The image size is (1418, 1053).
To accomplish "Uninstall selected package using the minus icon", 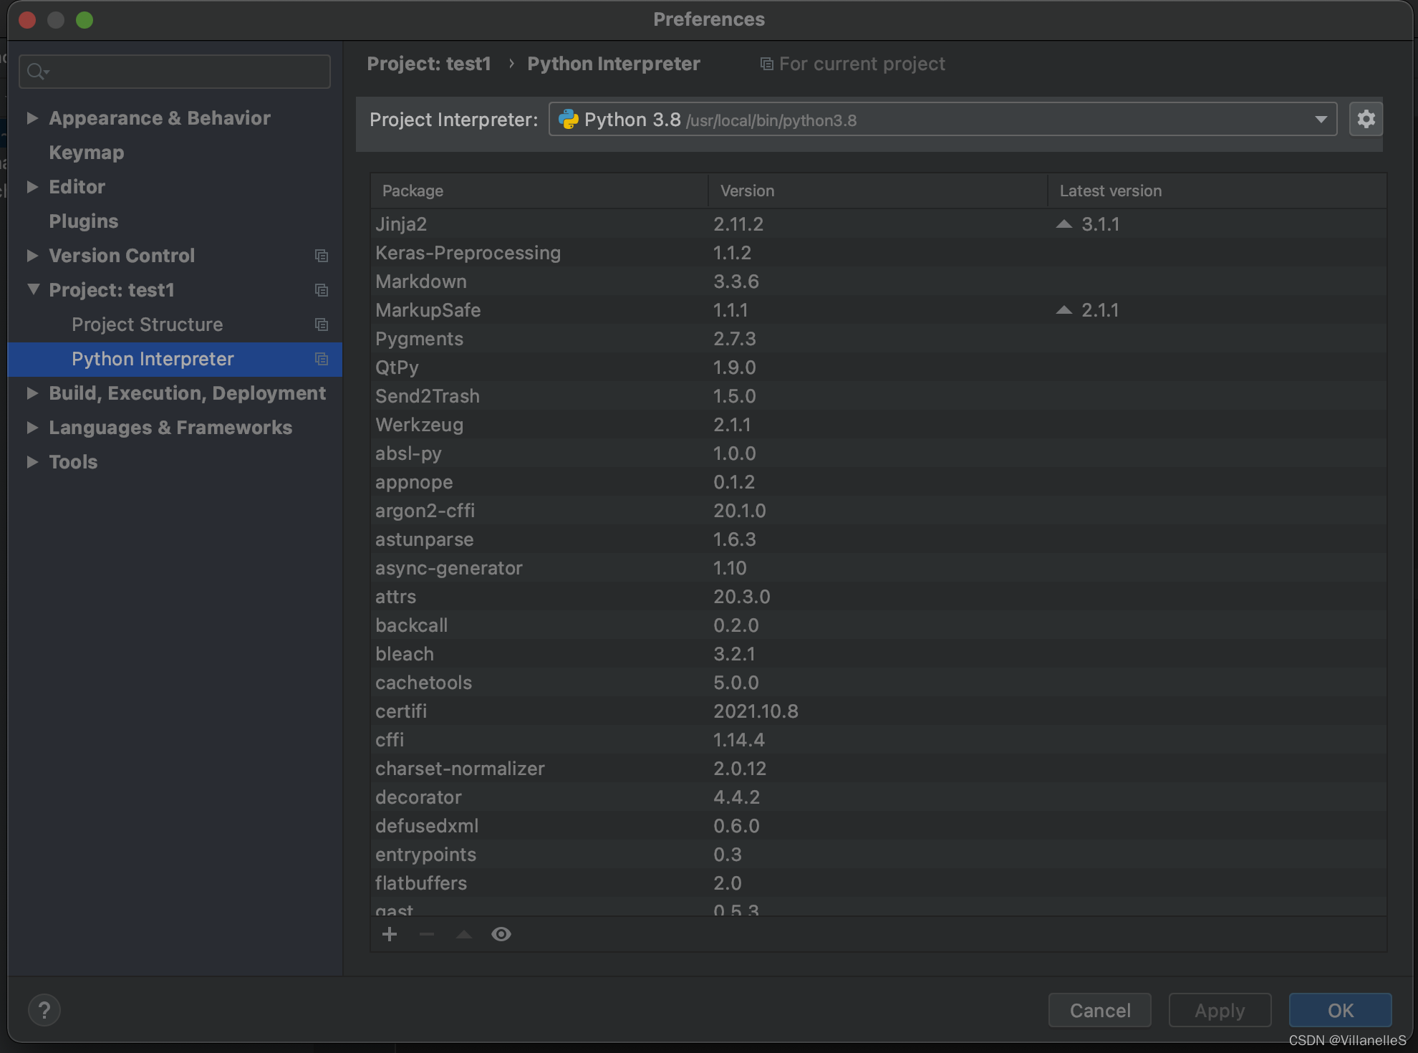I will tap(426, 934).
